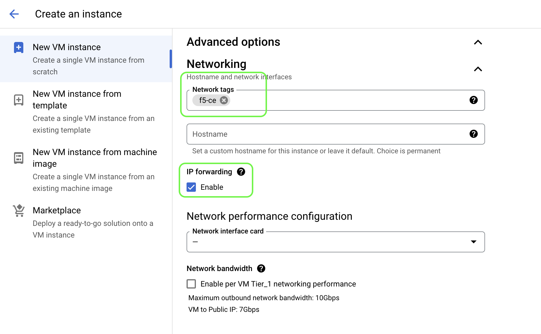Click into the Hostname input field
This screenshot has width=541, height=334.
point(326,134)
